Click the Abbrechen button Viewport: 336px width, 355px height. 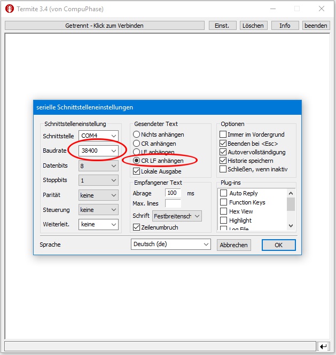pos(233,245)
